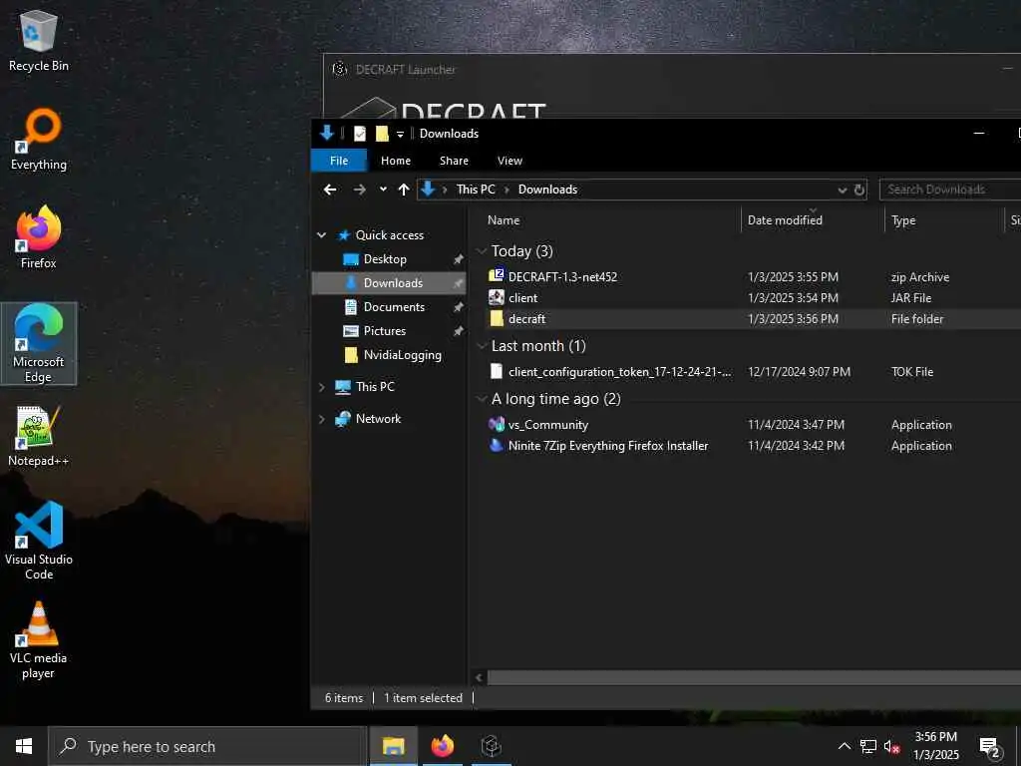Open the File tab in Explorer
This screenshot has height=766, width=1021.
click(x=339, y=161)
